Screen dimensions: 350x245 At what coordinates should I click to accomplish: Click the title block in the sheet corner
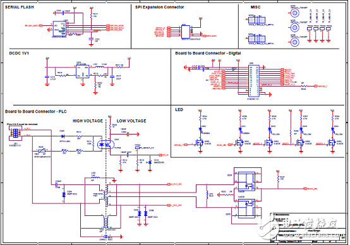[308, 227]
